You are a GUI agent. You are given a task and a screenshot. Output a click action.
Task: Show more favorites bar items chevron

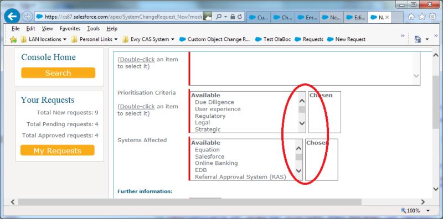click(x=403, y=36)
